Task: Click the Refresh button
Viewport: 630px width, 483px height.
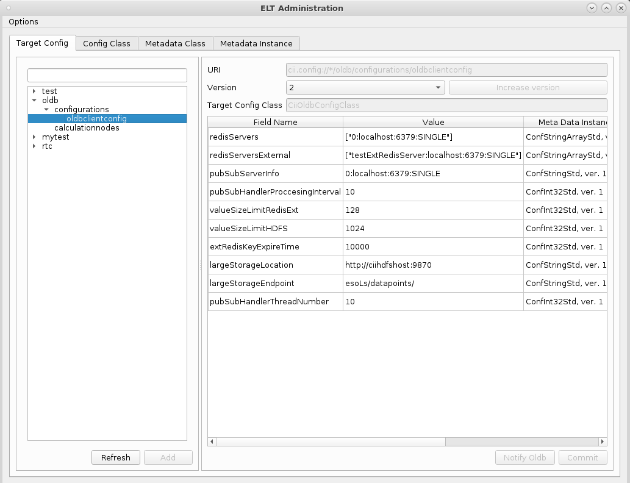Action: (116, 457)
